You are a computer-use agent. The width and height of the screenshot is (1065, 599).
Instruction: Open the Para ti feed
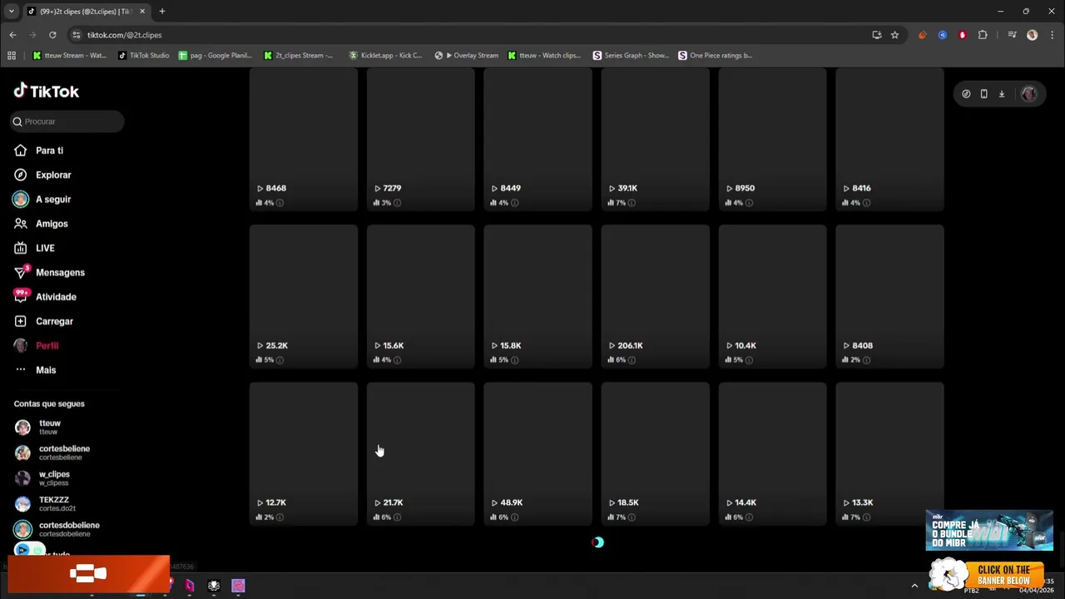(x=49, y=151)
